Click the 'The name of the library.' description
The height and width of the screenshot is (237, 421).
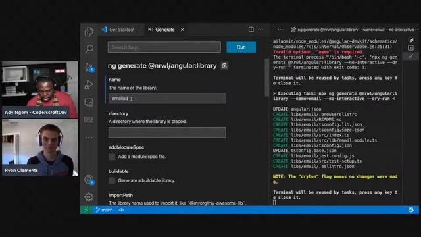coord(133,88)
